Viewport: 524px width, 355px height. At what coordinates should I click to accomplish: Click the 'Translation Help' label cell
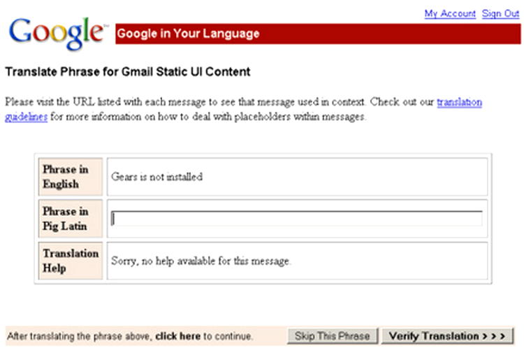pos(71,261)
